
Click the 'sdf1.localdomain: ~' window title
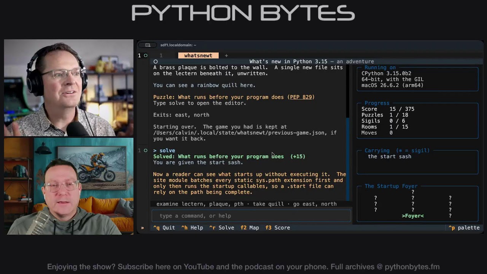(178, 45)
